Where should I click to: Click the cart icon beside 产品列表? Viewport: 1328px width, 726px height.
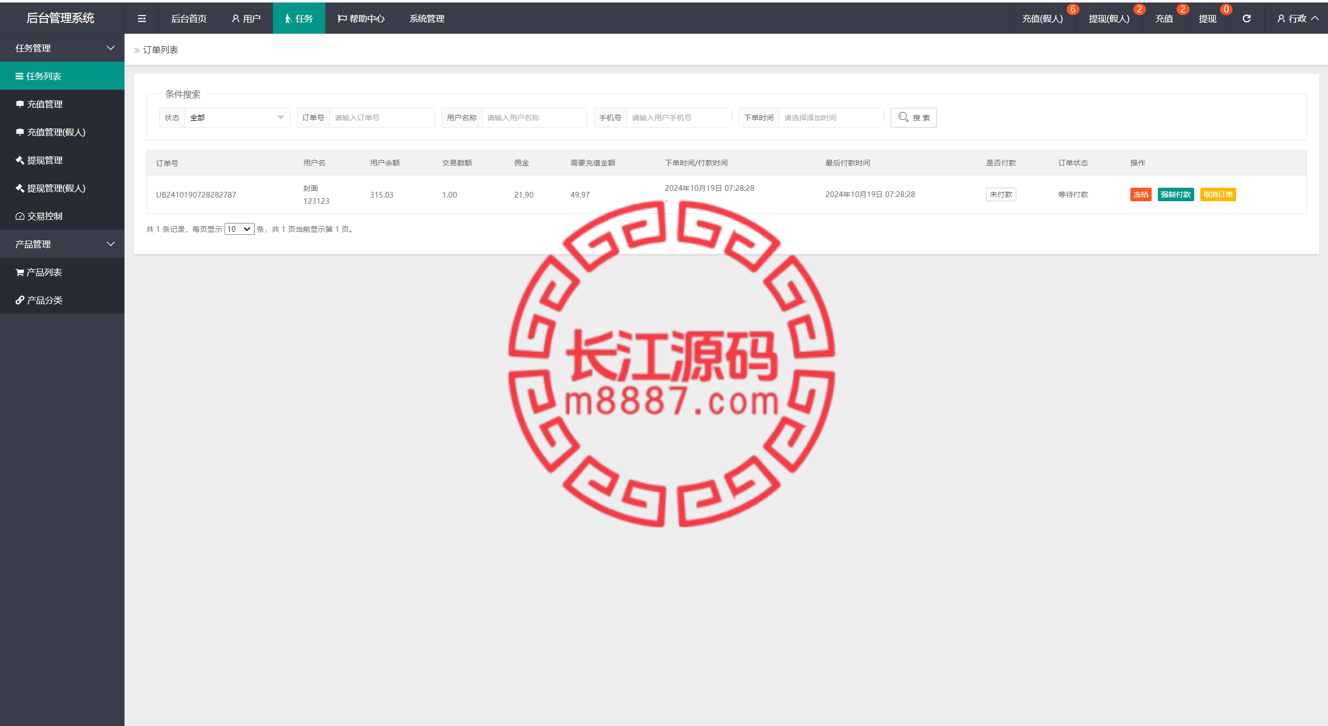click(x=20, y=272)
